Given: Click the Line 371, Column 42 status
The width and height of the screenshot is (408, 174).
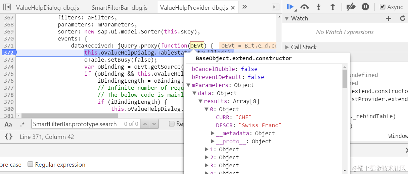Looking at the screenshot, I should [47, 137].
